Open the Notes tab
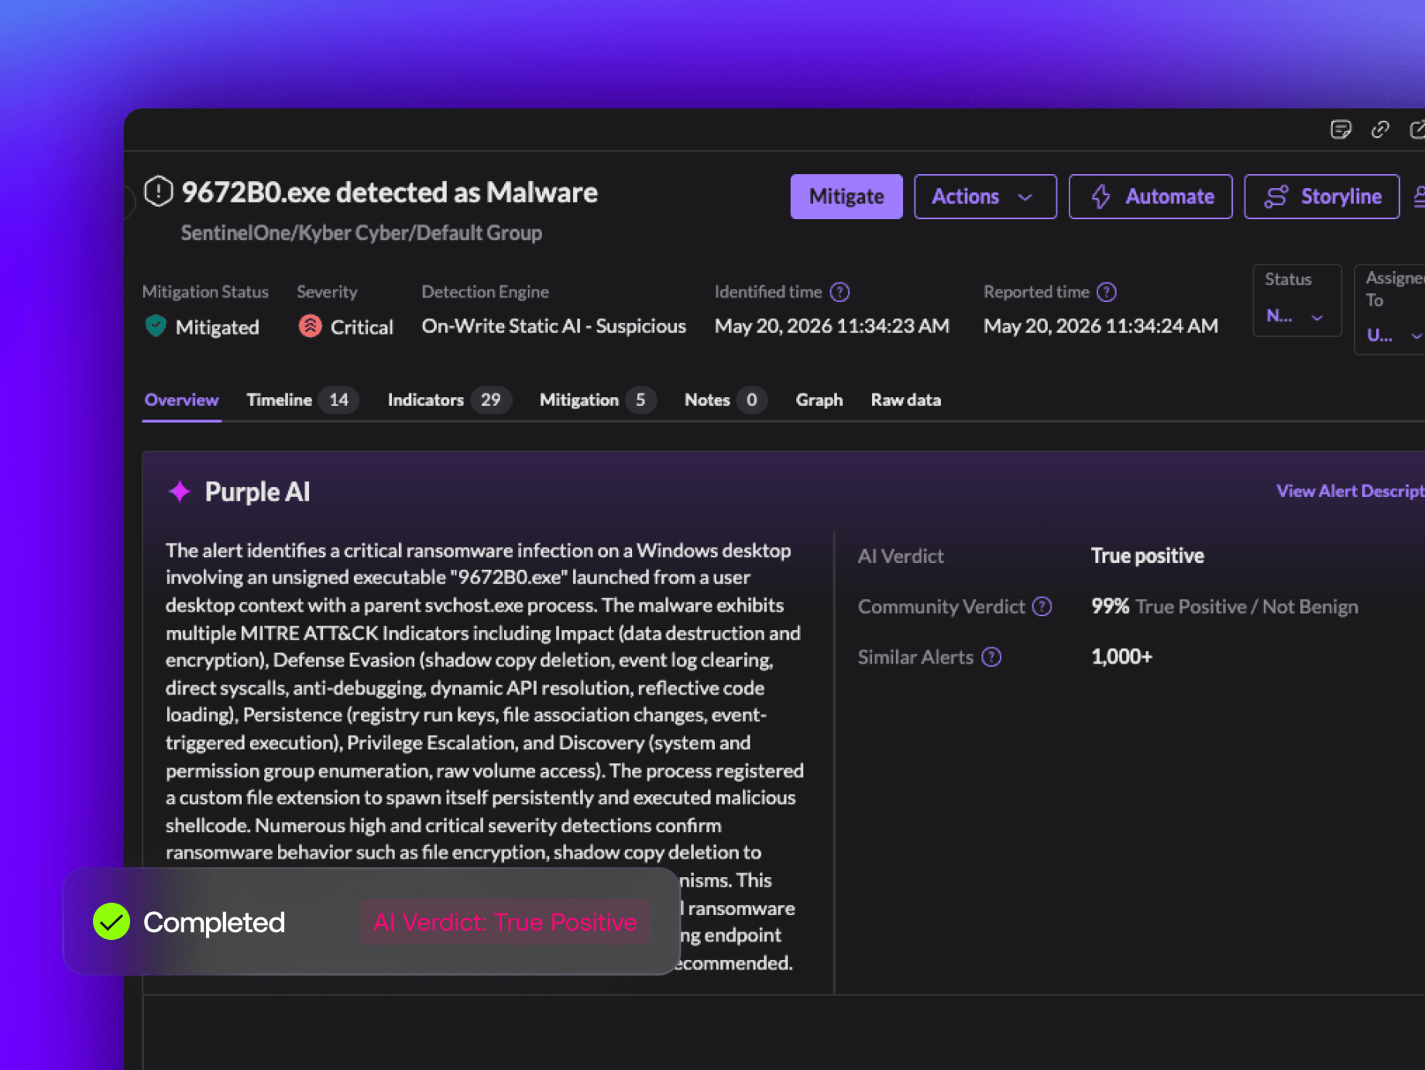The image size is (1425, 1070). tap(725, 400)
